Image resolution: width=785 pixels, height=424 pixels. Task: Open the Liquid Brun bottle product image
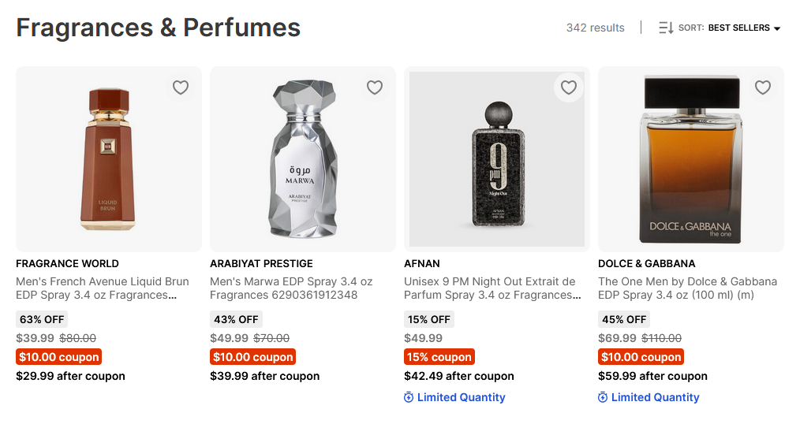(x=108, y=160)
